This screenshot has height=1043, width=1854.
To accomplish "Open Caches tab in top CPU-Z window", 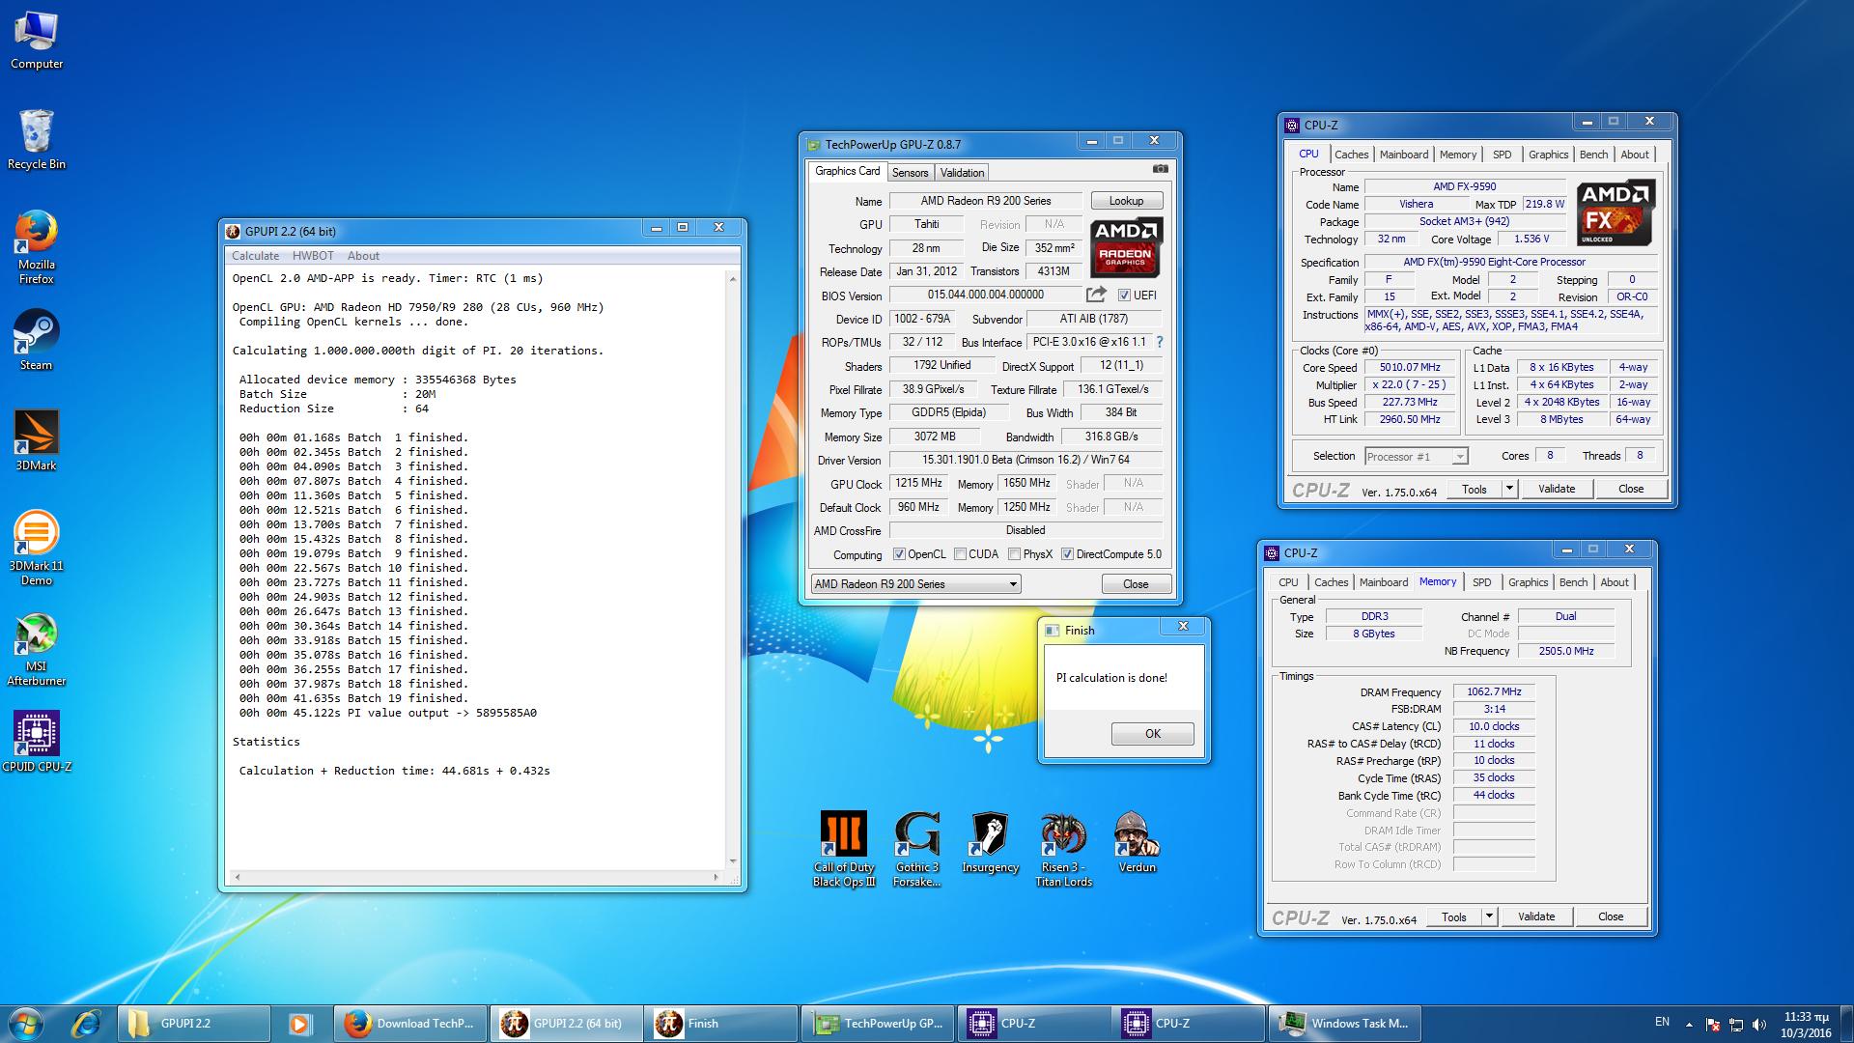I will (x=1351, y=155).
